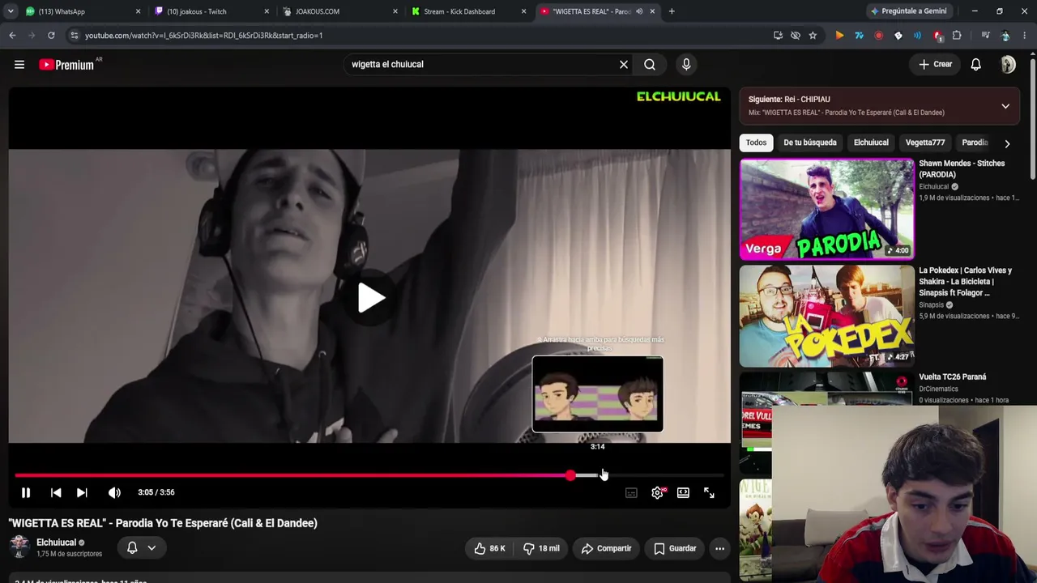Image resolution: width=1037 pixels, height=583 pixels.
Task: Open the orange play-arrow extension
Action: click(839, 36)
